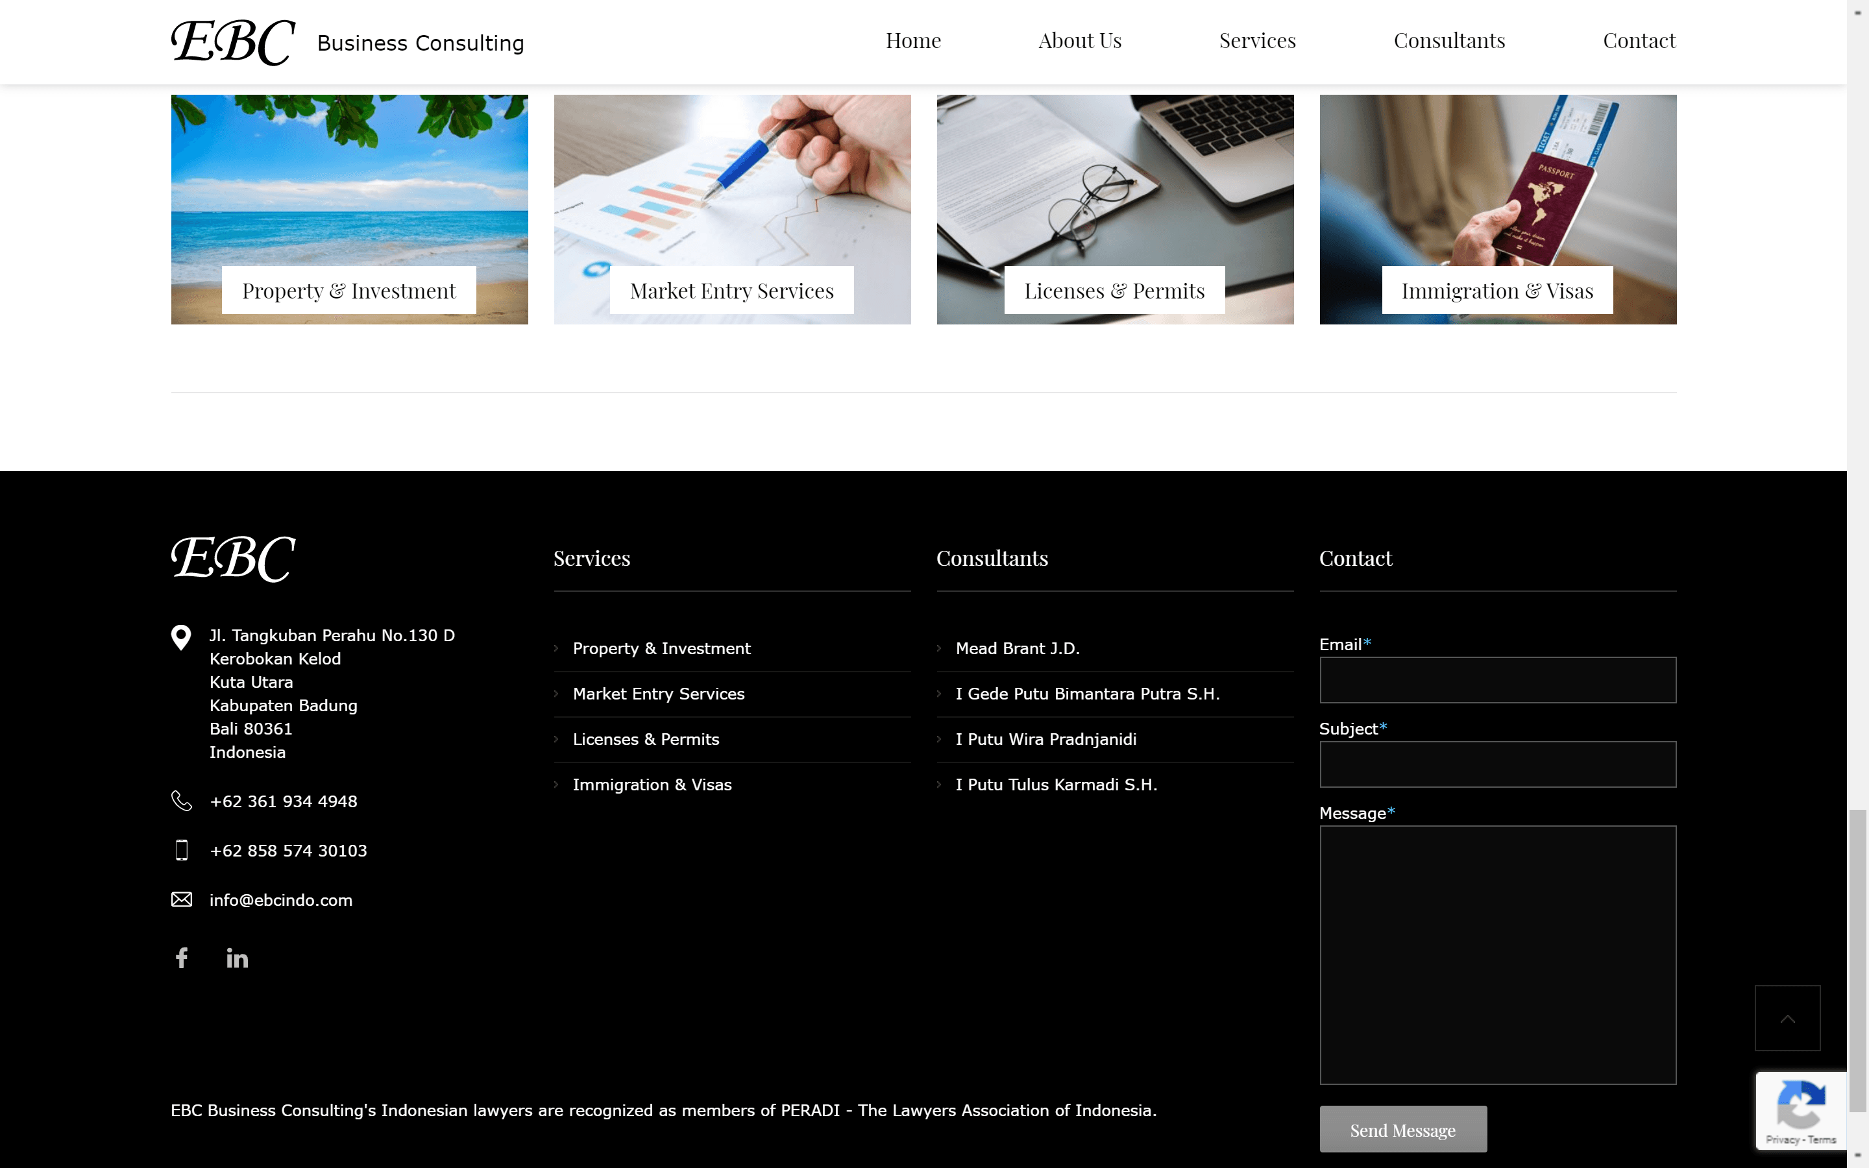Click inside the Message text area
This screenshot has height=1168, width=1869.
[1496, 955]
